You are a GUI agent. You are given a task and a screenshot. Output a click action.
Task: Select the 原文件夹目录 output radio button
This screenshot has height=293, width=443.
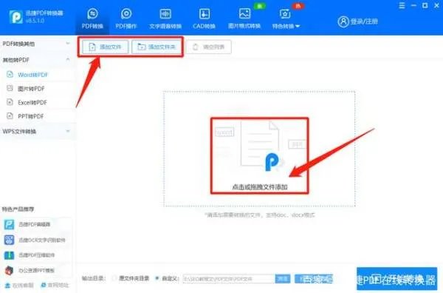[114, 278]
